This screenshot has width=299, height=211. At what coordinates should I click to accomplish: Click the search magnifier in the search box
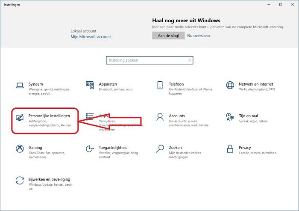coord(189,60)
